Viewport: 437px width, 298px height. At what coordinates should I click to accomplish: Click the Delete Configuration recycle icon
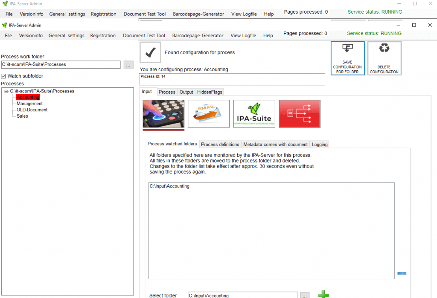click(384, 58)
